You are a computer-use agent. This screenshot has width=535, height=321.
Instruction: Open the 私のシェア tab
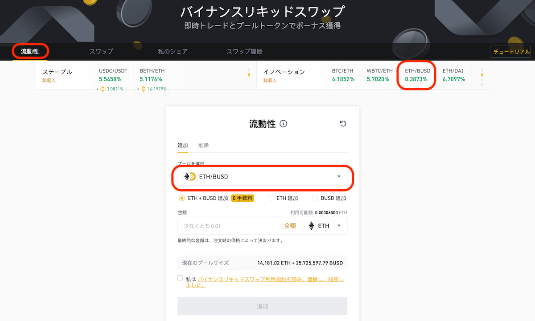pyautogui.click(x=173, y=52)
